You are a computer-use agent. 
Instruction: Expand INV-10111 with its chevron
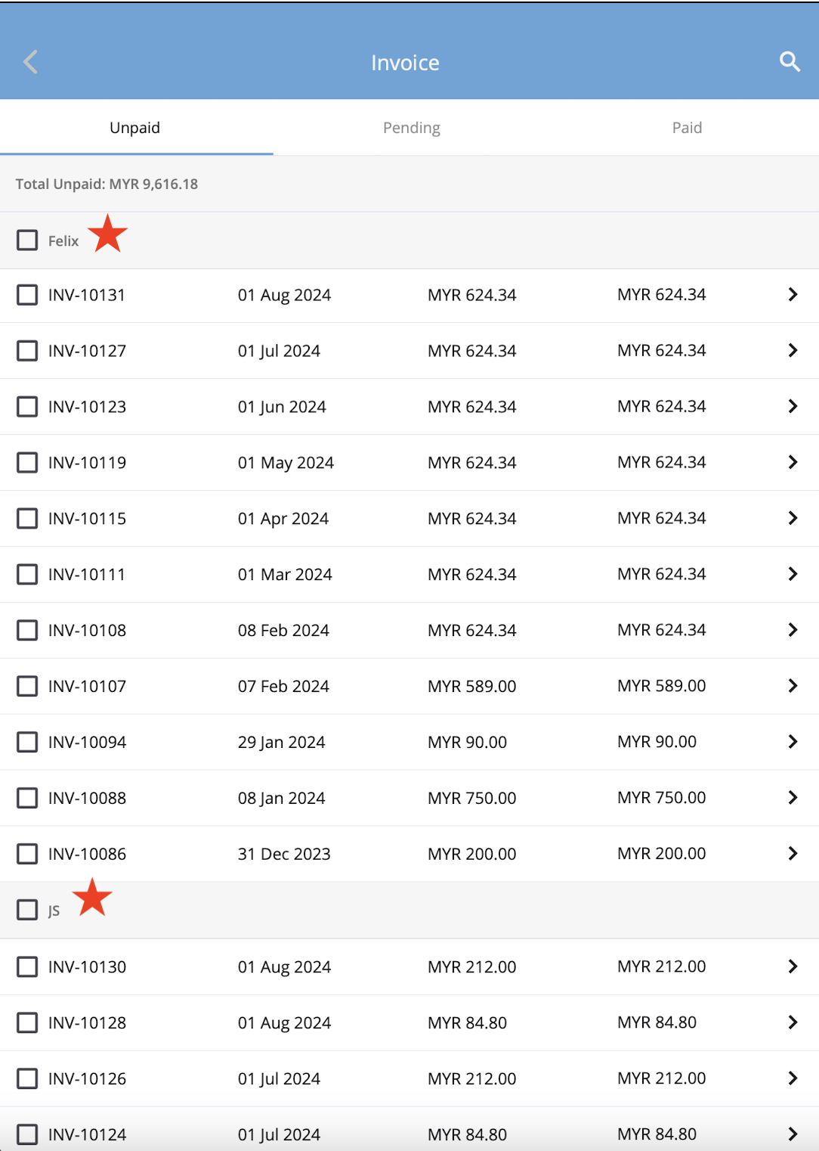click(x=793, y=574)
